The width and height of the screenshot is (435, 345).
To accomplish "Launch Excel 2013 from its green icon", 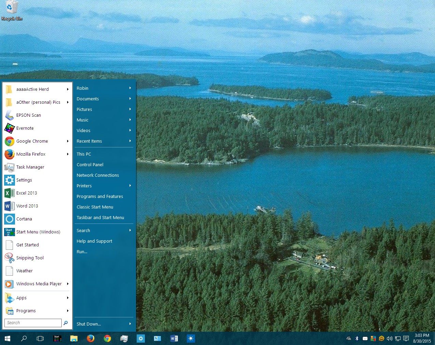I will pos(9,193).
